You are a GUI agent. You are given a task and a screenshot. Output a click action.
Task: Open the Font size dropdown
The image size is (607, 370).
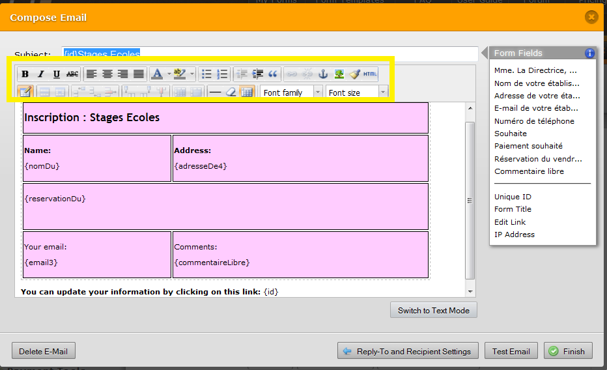coord(356,92)
